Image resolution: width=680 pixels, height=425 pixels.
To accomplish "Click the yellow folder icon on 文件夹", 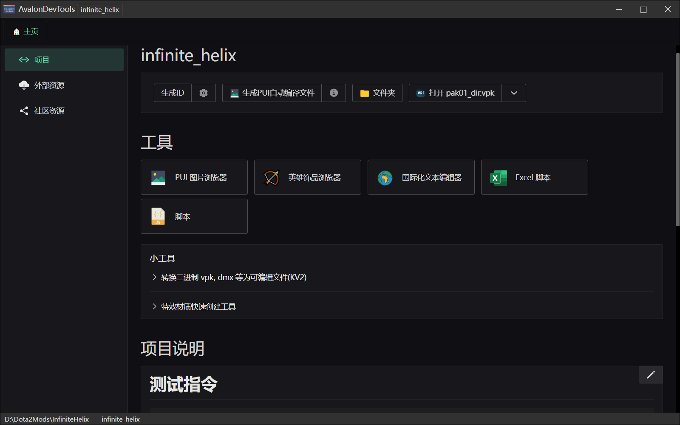I will point(365,93).
